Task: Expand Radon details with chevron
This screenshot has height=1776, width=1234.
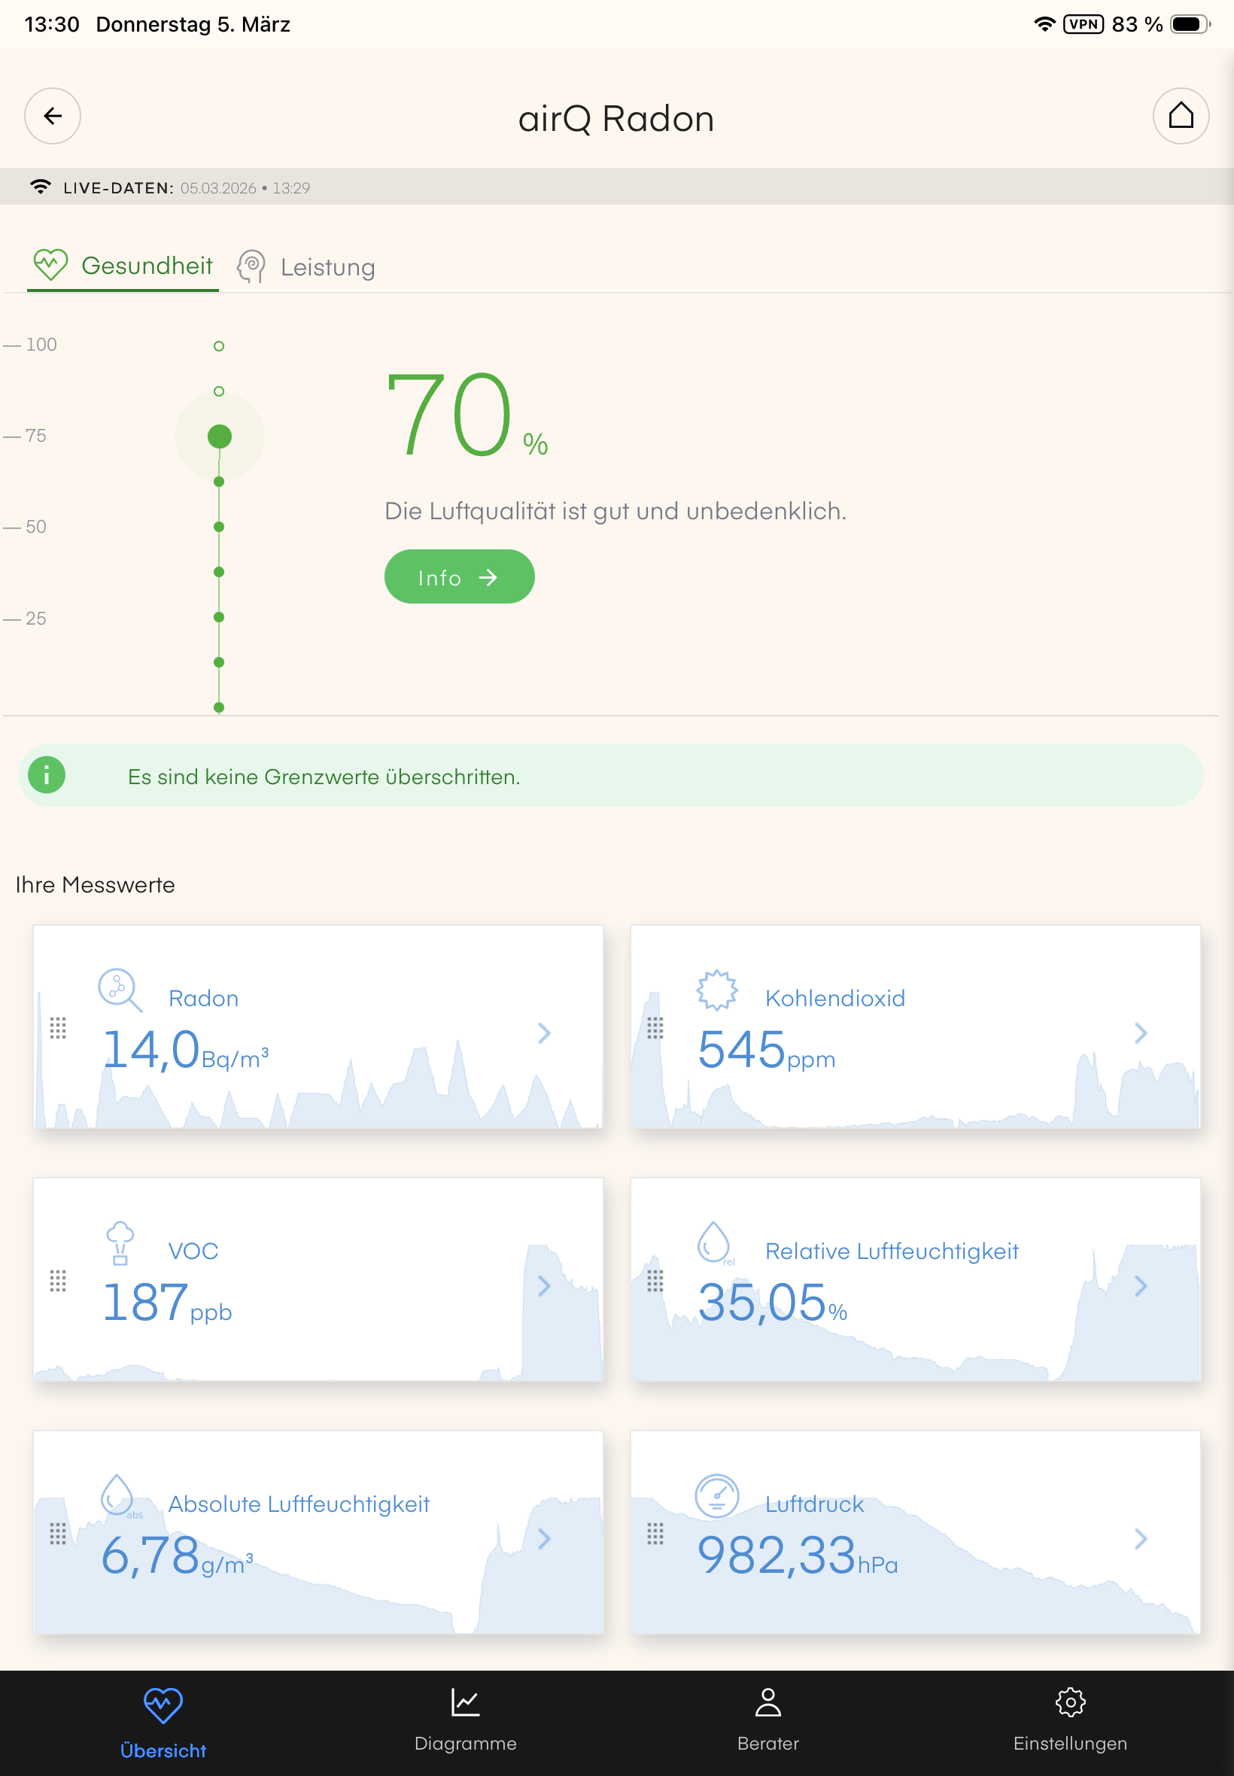Action: [544, 1033]
